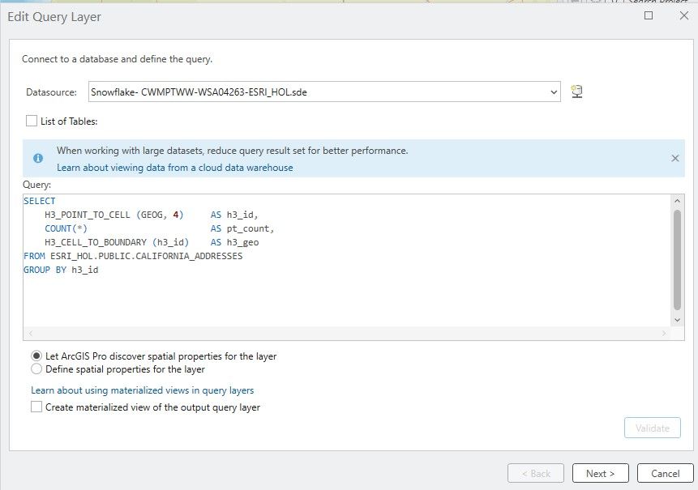Image resolution: width=698 pixels, height=490 pixels.
Task: Enable the List of Tables checkbox
Action: point(32,121)
